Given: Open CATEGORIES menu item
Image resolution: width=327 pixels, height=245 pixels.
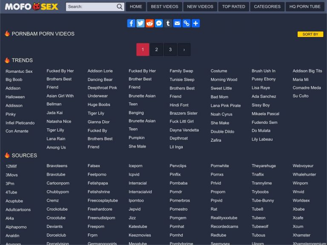Looking at the screenshot, I should (x=267, y=7).
